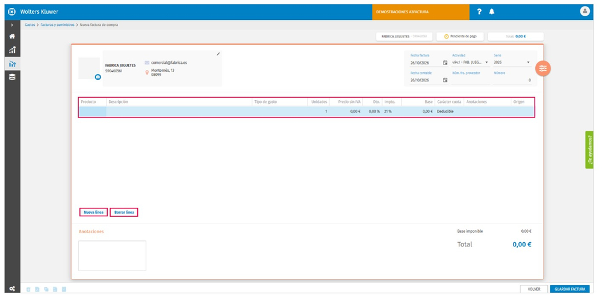Expand the Actividad dropdown
Image resolution: width=602 pixels, height=297 pixels.
tap(487, 62)
